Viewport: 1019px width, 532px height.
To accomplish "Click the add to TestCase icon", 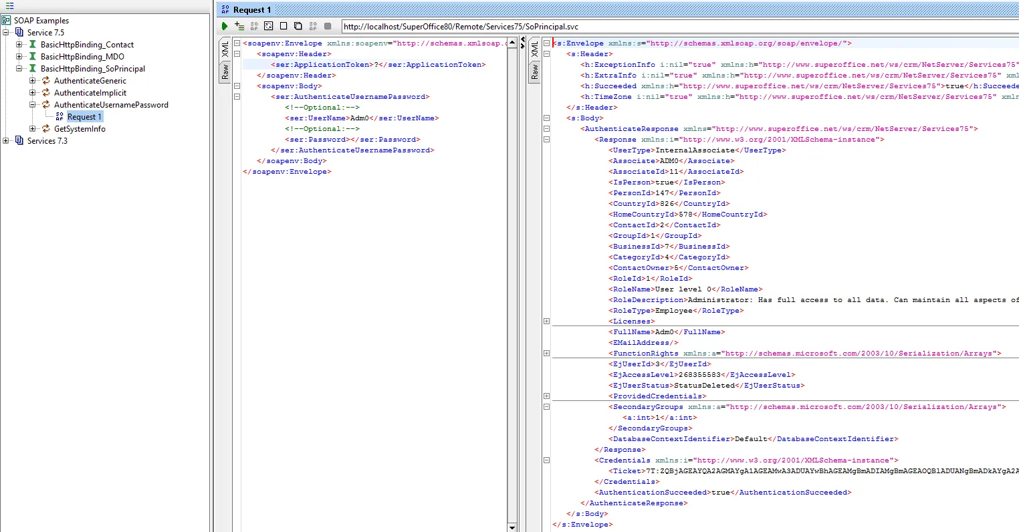I will click(239, 26).
